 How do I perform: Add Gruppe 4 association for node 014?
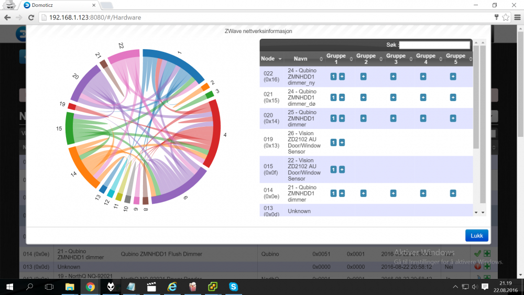(x=423, y=193)
